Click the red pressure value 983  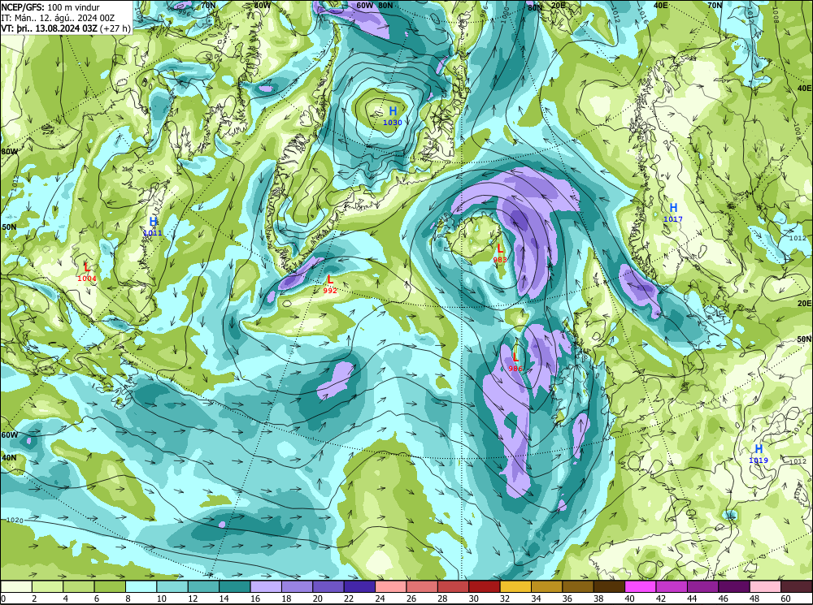pyautogui.click(x=500, y=260)
